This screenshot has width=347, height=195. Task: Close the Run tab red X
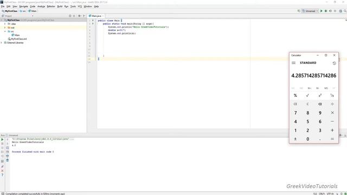click(x=2, y=171)
